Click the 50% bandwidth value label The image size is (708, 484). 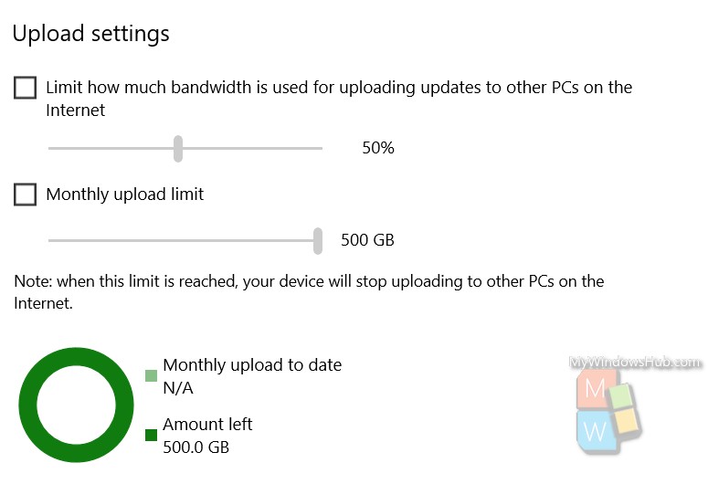[378, 148]
